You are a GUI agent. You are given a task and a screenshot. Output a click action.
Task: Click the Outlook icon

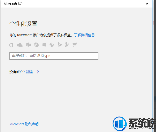tap(28, 45)
